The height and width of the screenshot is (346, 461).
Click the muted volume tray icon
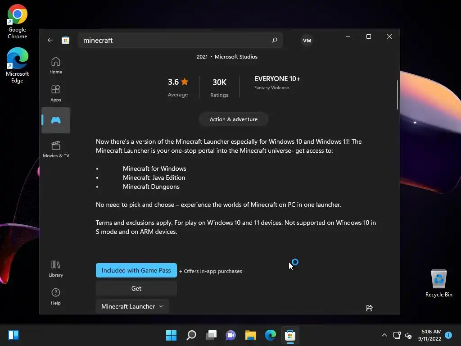tap(408, 335)
